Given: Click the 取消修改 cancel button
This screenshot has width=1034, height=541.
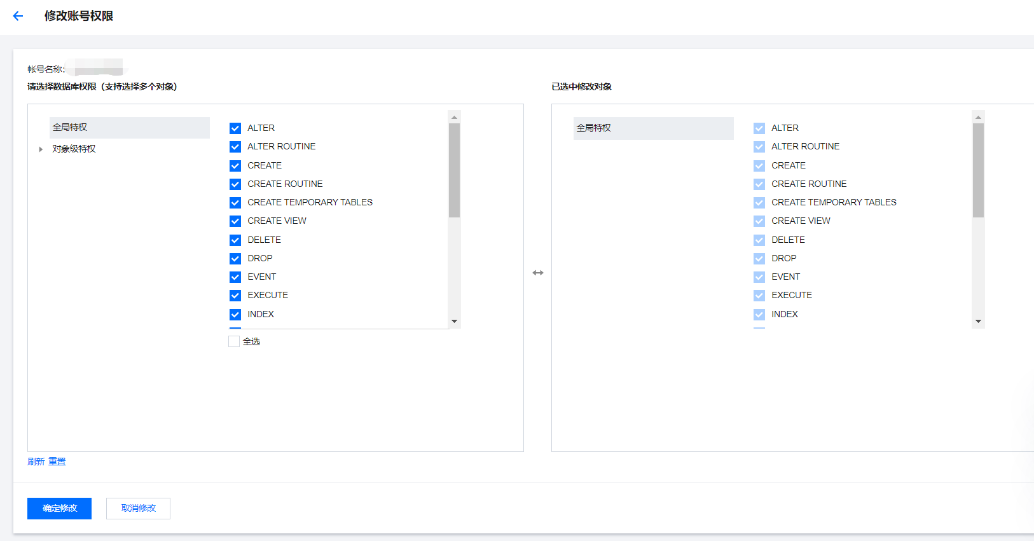Looking at the screenshot, I should (x=138, y=509).
